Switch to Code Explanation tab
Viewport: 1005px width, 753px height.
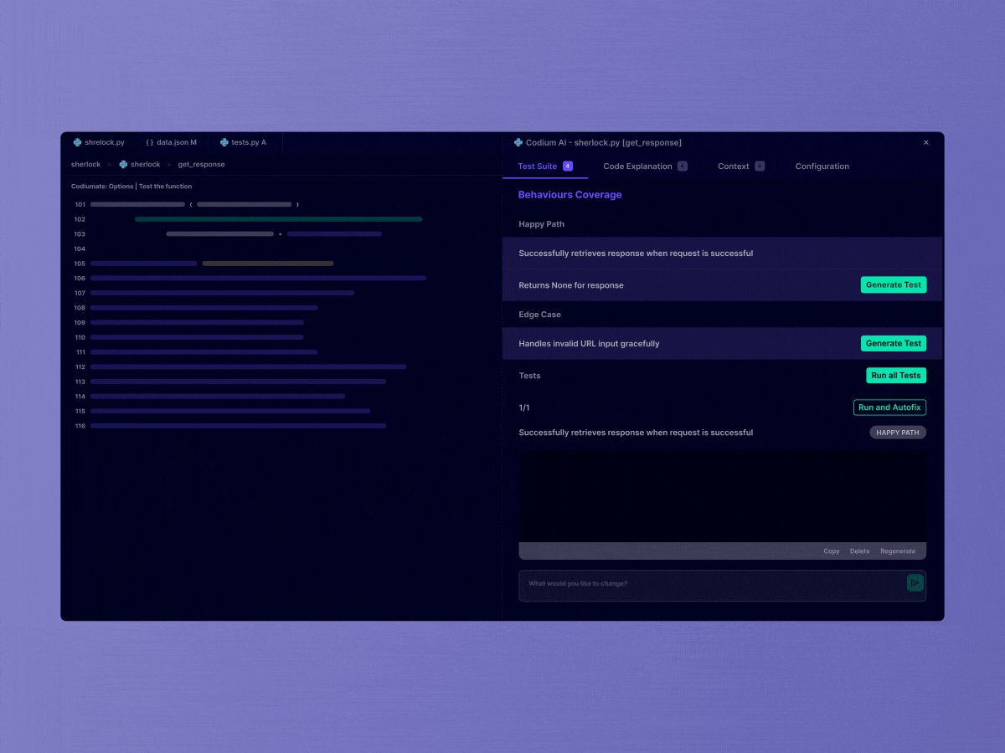pyautogui.click(x=645, y=166)
